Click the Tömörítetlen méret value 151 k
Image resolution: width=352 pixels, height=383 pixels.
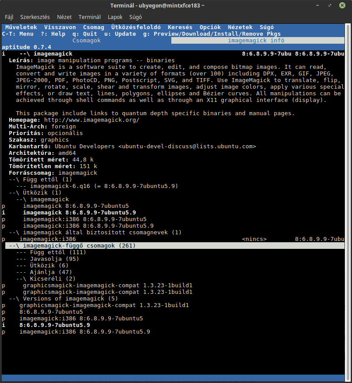coord(88,166)
